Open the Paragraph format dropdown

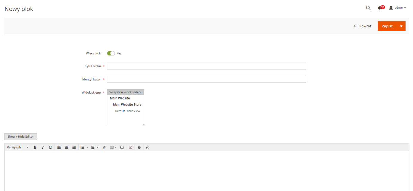pos(18,147)
